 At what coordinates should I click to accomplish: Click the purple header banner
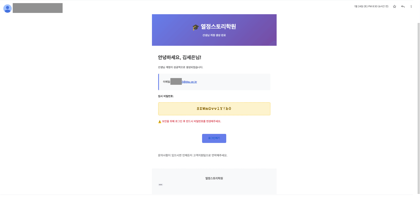pos(214,30)
